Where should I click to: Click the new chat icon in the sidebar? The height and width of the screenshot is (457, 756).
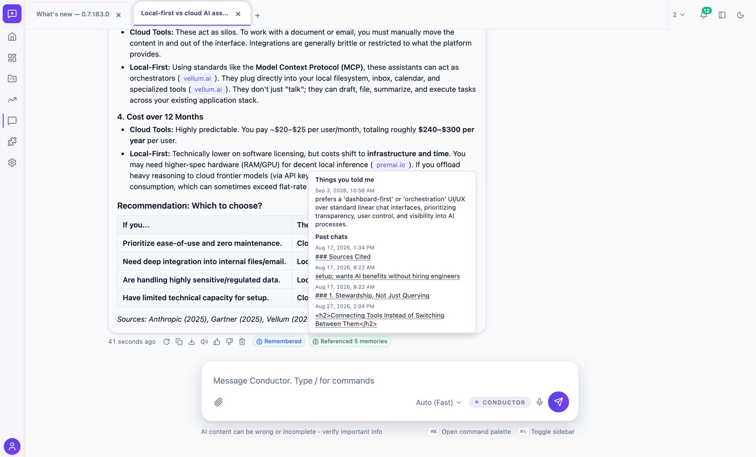click(x=12, y=14)
